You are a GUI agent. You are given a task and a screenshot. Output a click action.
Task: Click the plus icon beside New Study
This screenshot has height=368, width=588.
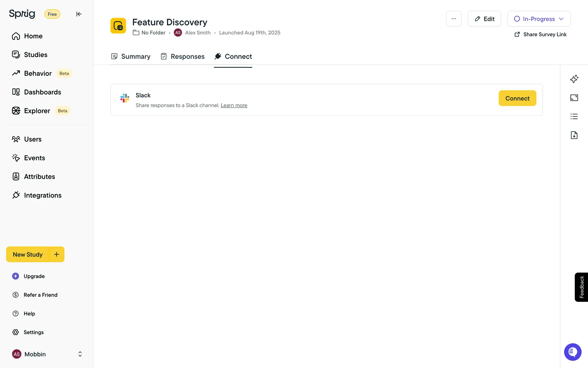pos(57,254)
